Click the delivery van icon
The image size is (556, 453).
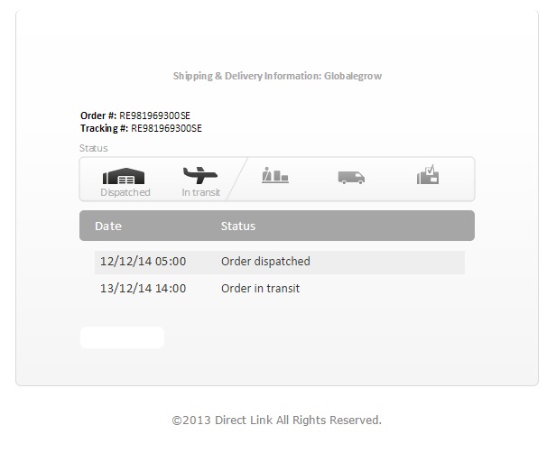(x=351, y=177)
